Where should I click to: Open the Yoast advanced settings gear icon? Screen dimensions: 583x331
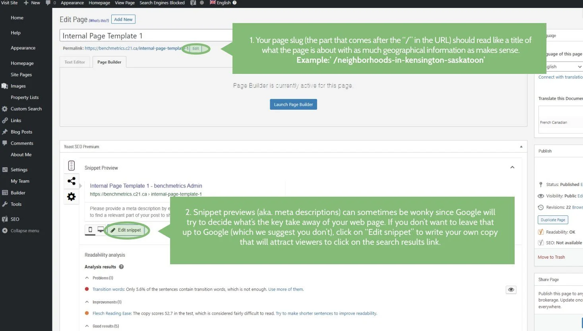(x=72, y=197)
